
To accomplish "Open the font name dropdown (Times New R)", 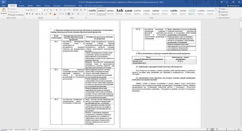I will point(35,10).
